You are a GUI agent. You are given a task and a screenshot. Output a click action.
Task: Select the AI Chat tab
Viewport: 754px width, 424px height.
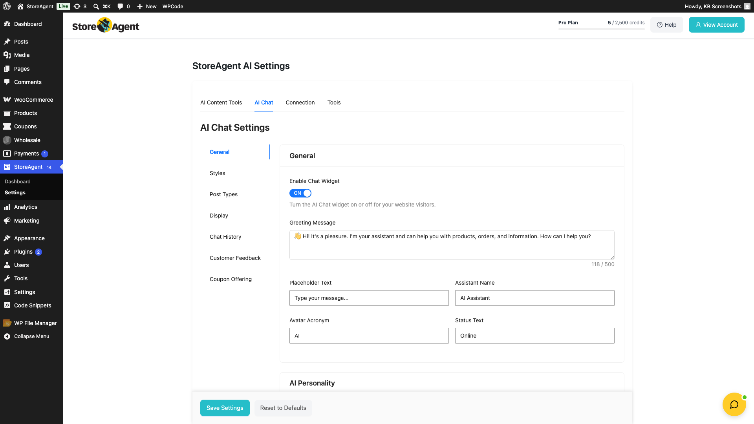point(264,102)
